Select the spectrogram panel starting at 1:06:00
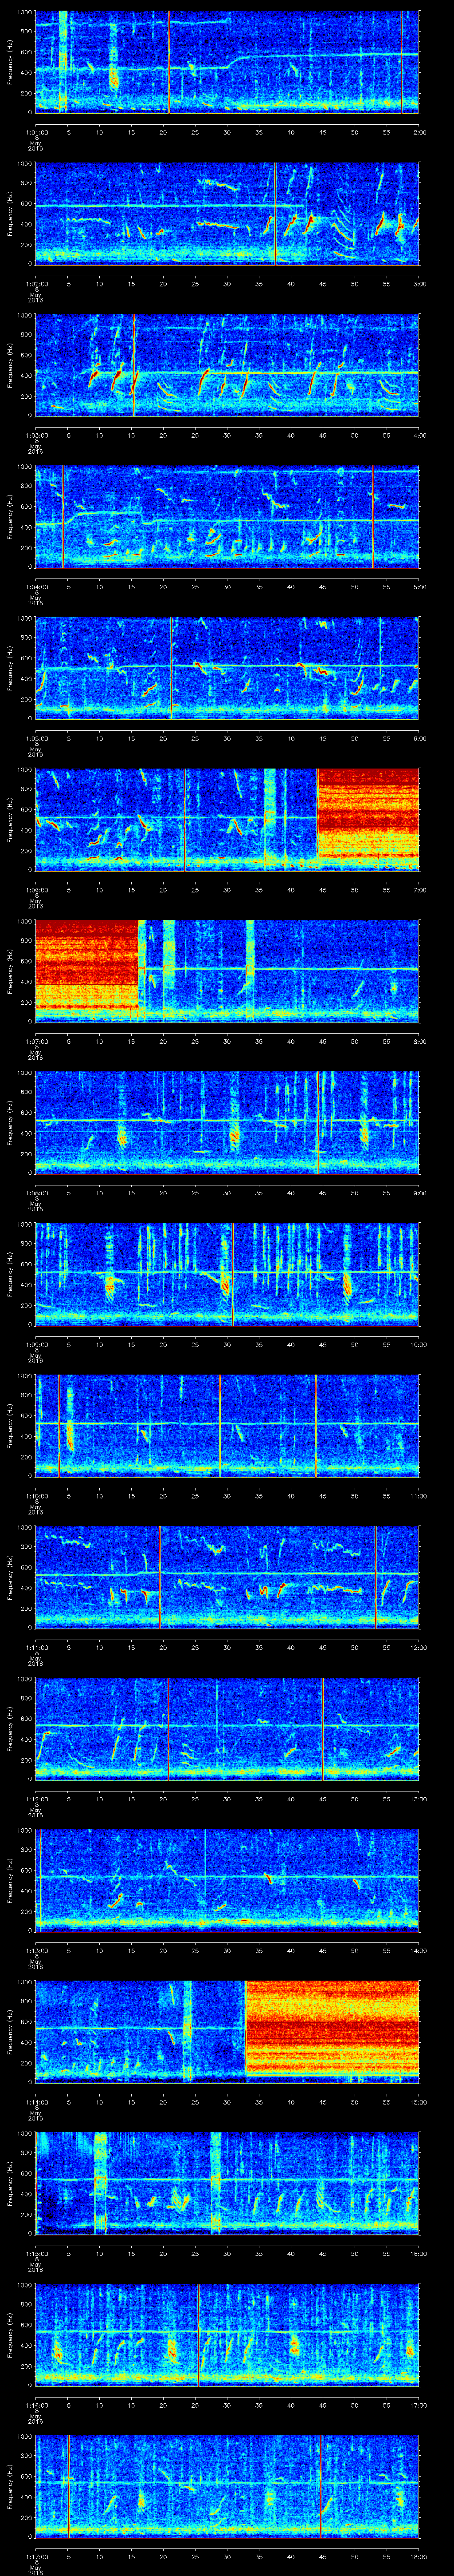 [x=227, y=820]
